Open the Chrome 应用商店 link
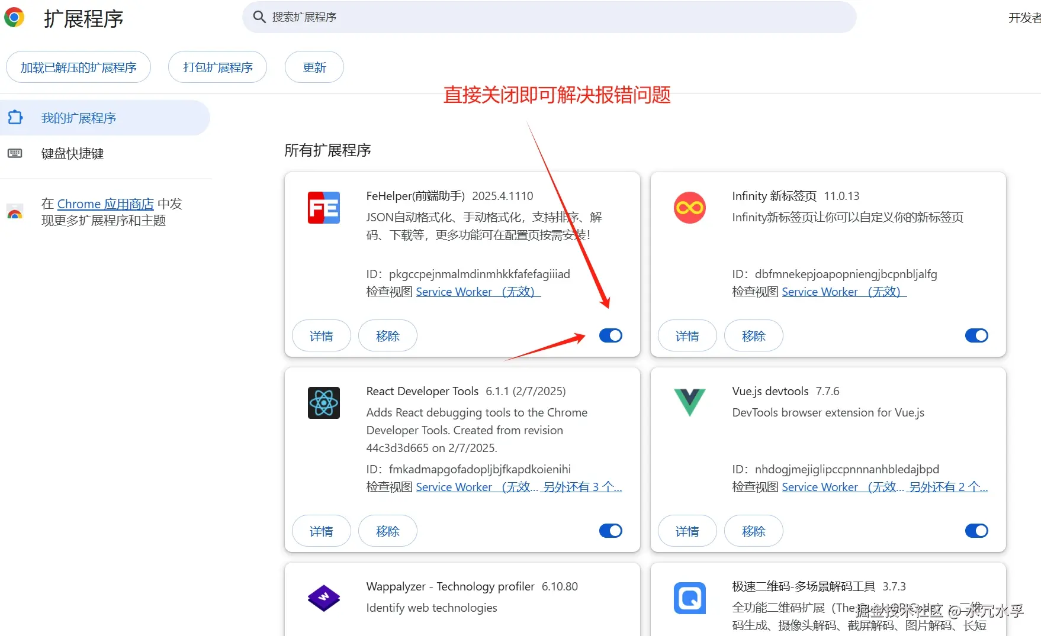The height and width of the screenshot is (636, 1041). click(105, 204)
